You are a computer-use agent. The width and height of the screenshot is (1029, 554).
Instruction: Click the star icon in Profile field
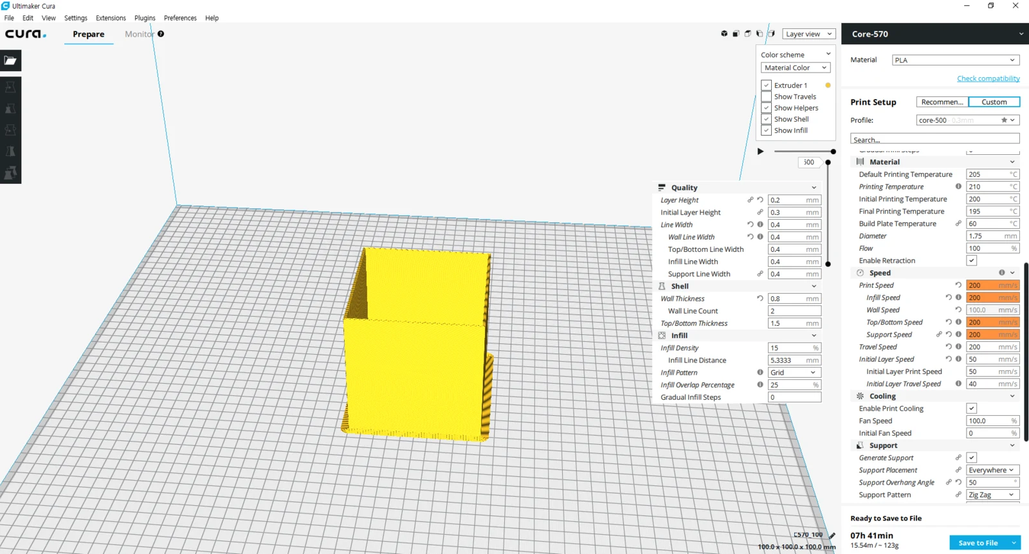1004,120
